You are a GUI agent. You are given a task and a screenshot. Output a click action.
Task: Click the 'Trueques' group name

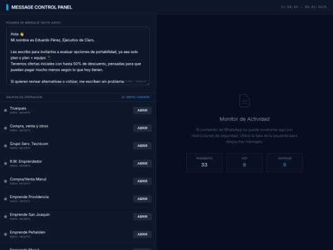[x=18, y=109]
